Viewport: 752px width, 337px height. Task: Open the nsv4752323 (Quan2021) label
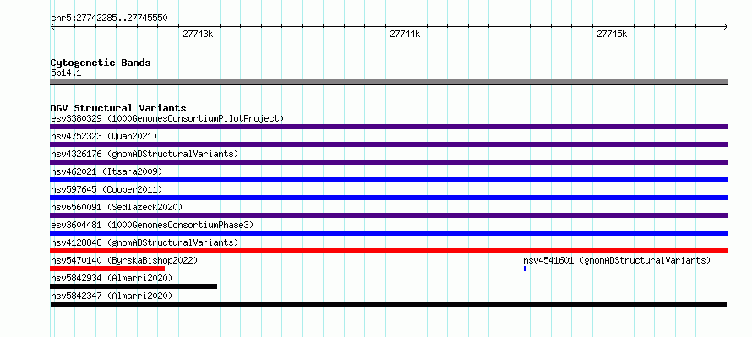pyautogui.click(x=104, y=136)
